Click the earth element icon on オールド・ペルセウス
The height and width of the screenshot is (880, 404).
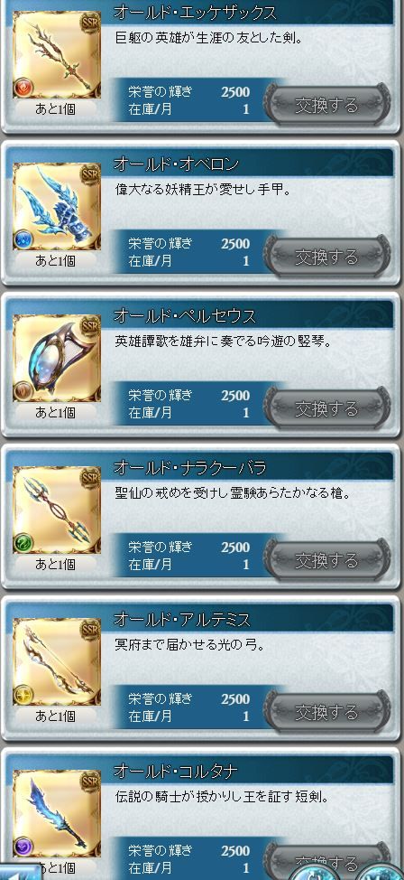click(x=23, y=391)
